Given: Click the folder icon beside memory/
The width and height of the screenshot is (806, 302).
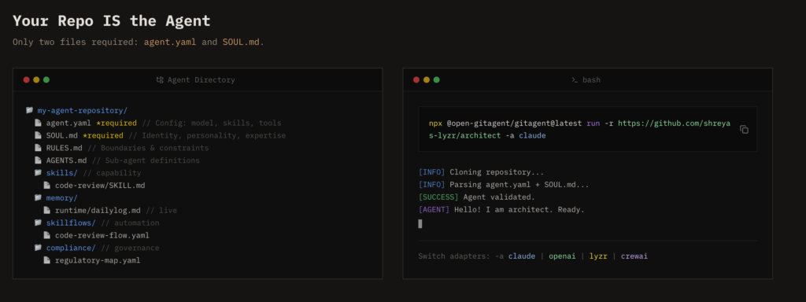Looking at the screenshot, I should tap(38, 197).
